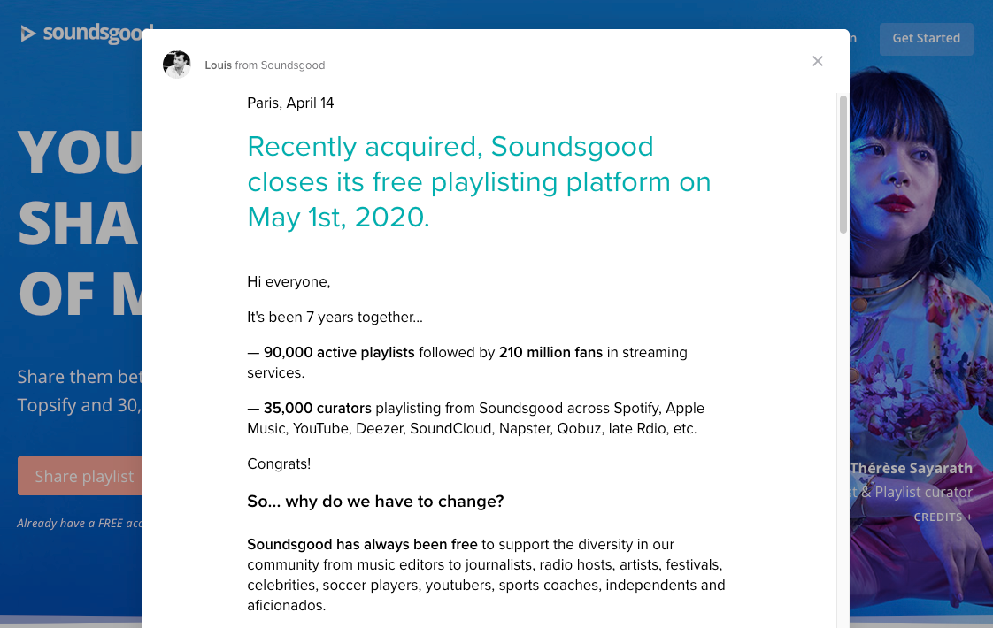Viewport: 993px width, 628px height.
Task: Click the popup vertical scrollbar thumb
Action: point(843,165)
